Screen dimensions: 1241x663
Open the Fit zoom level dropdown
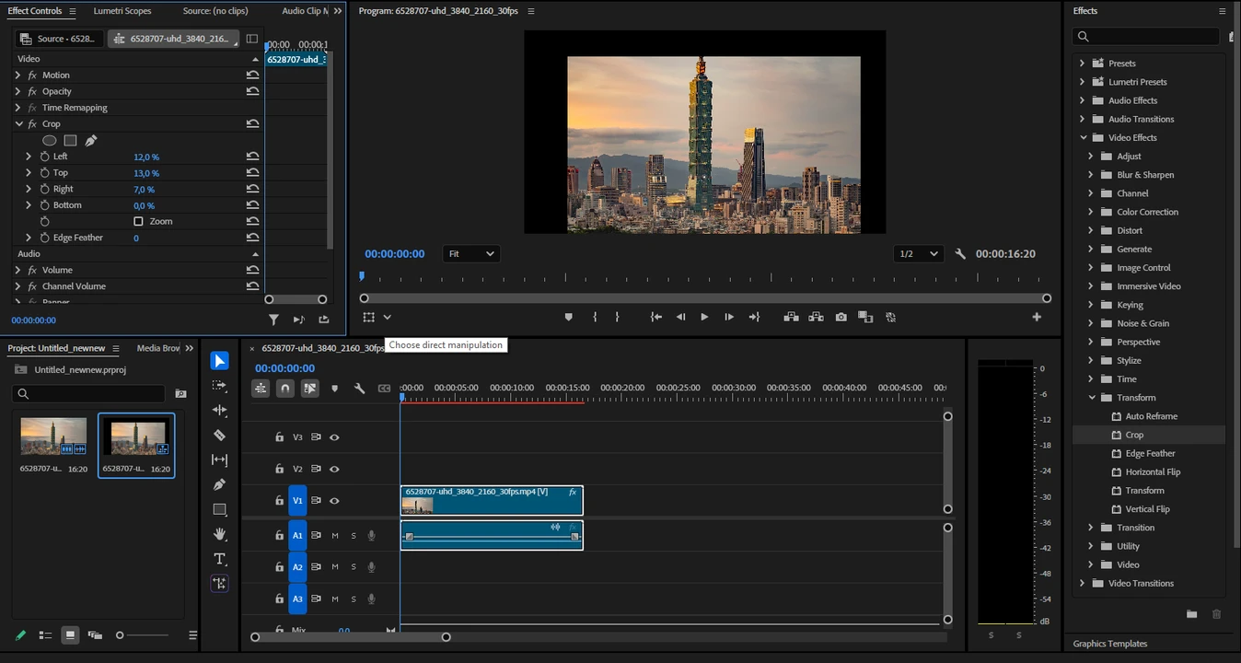[x=470, y=253]
